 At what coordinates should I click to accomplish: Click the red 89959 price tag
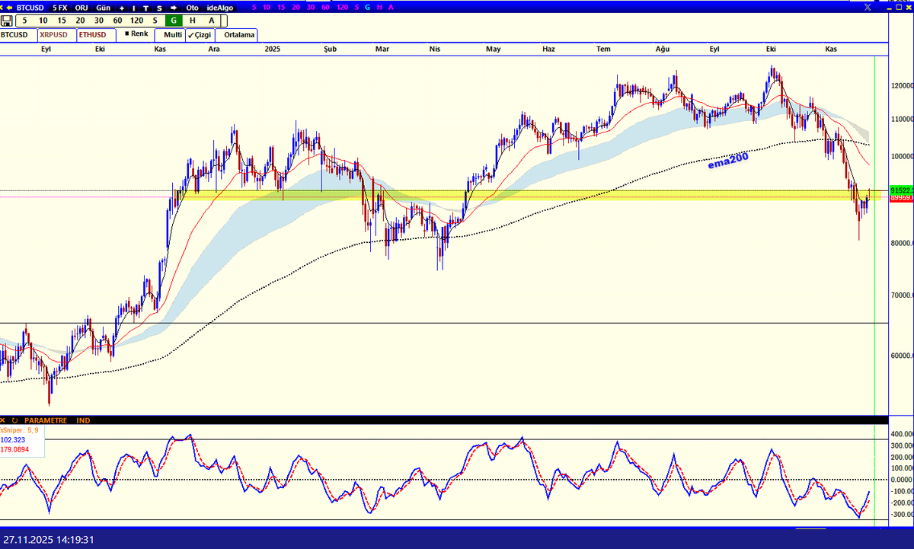901,198
